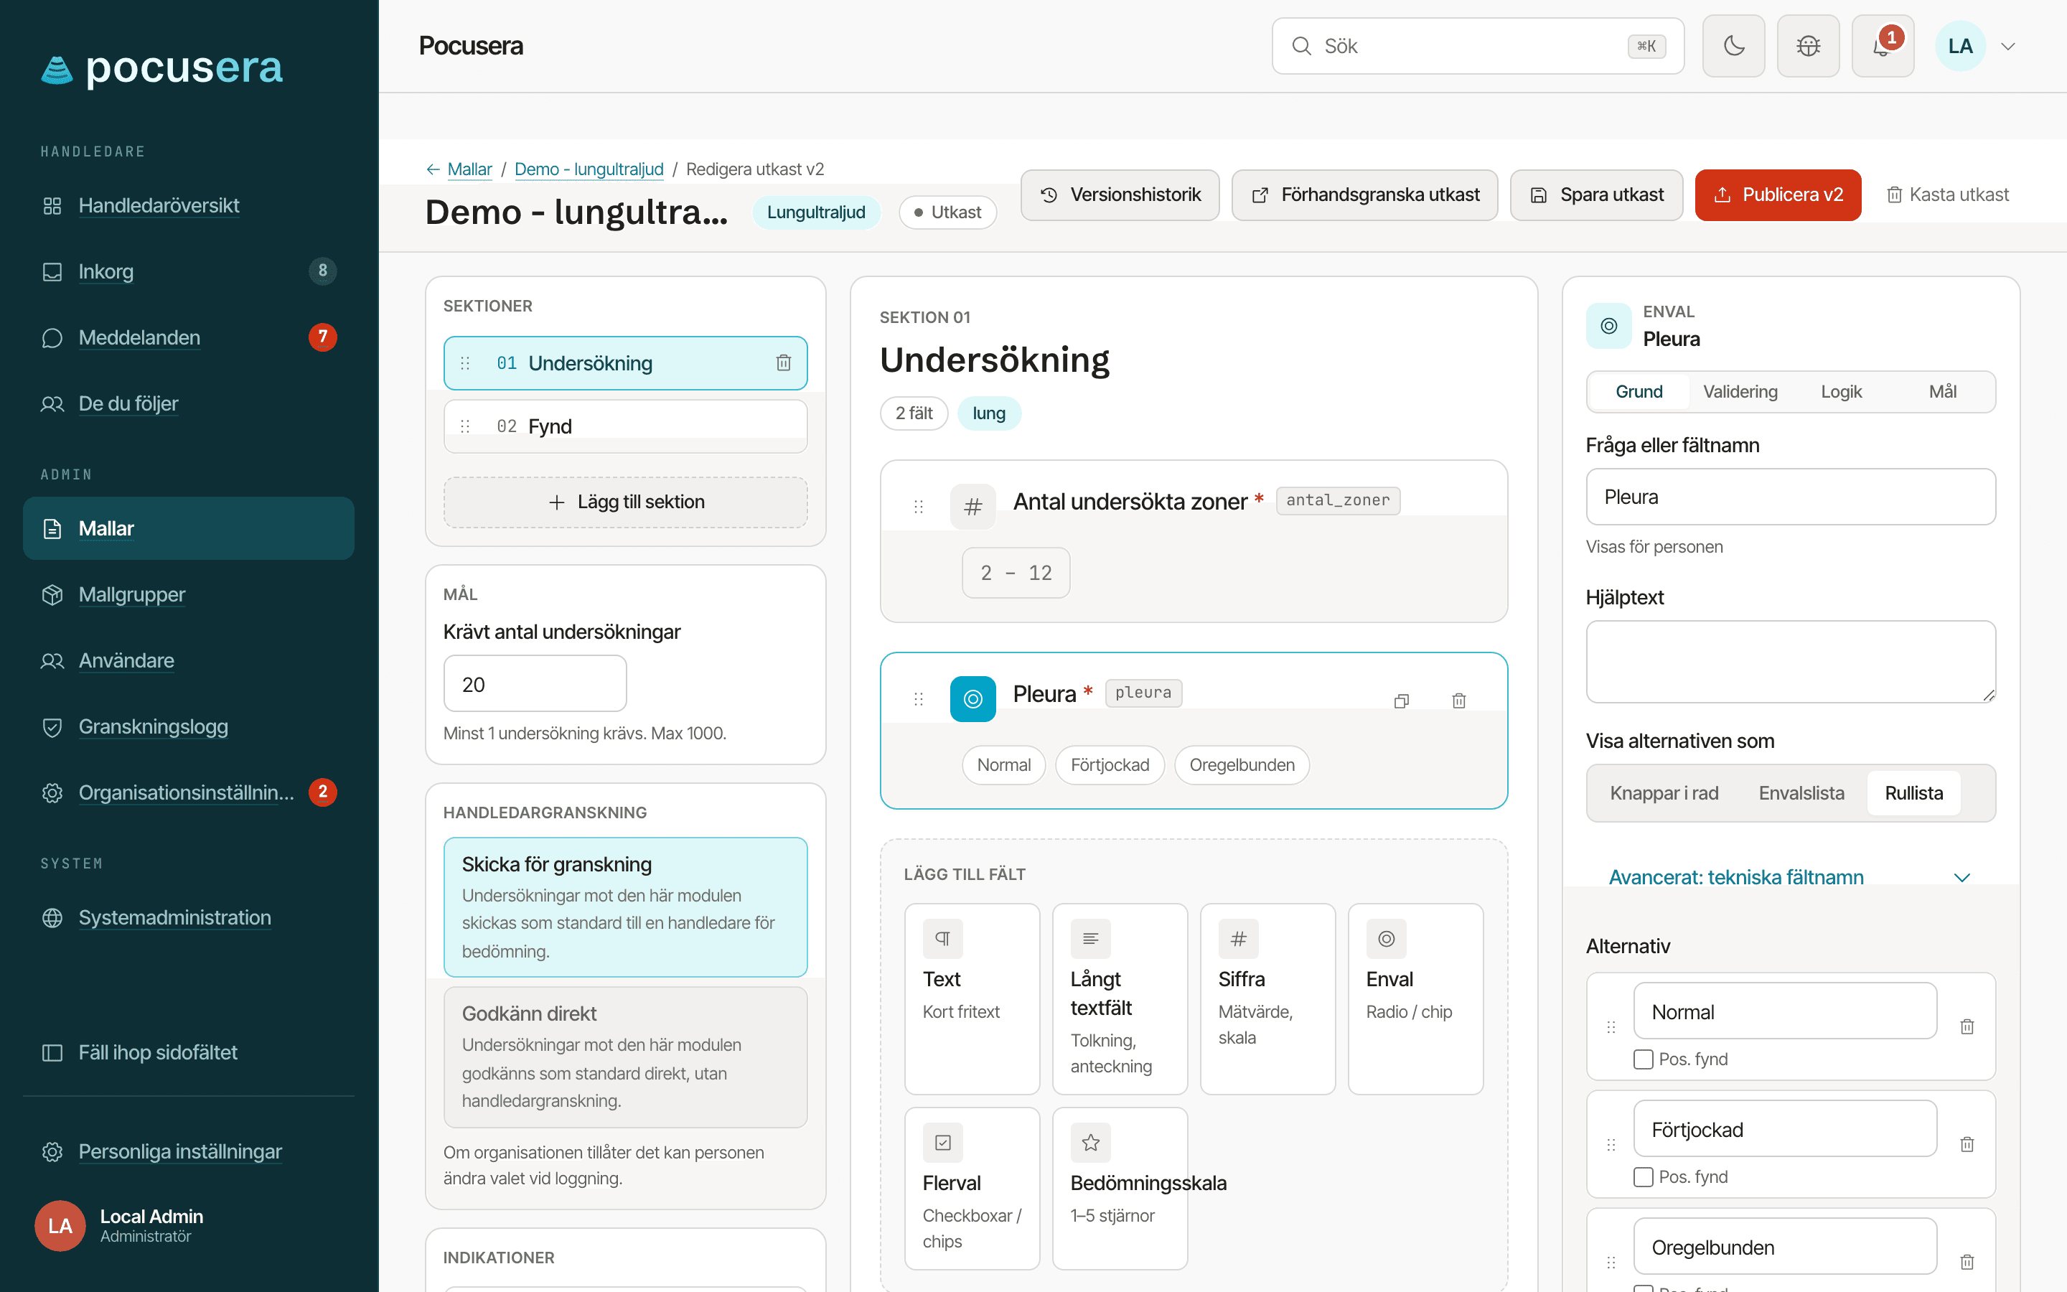
Task: Click Lägg till sektion
Action: click(x=625, y=502)
